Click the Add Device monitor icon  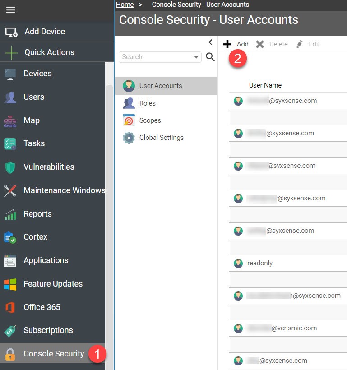click(x=11, y=32)
